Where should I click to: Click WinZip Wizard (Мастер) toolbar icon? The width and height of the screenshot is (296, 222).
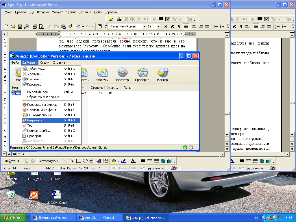[x=162, y=75]
